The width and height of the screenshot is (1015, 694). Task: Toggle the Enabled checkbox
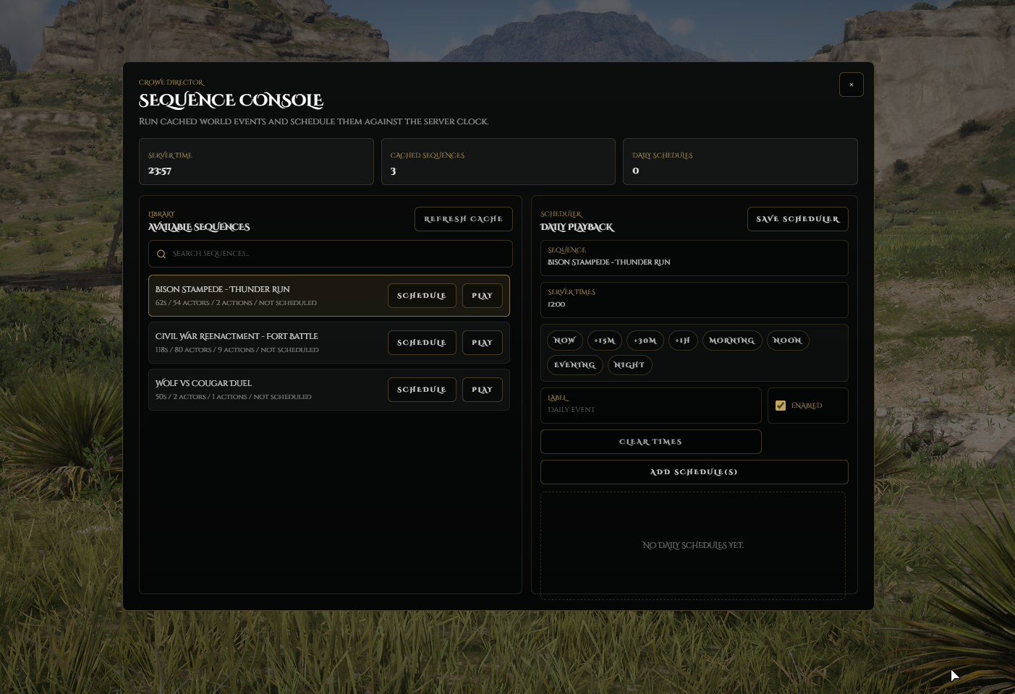tap(781, 406)
